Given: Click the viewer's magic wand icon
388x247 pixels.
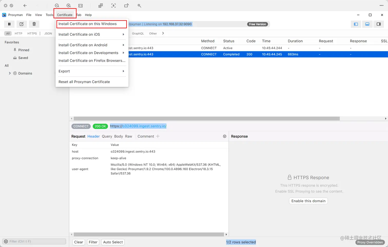Looking at the screenshot, I should tap(139, 6).
